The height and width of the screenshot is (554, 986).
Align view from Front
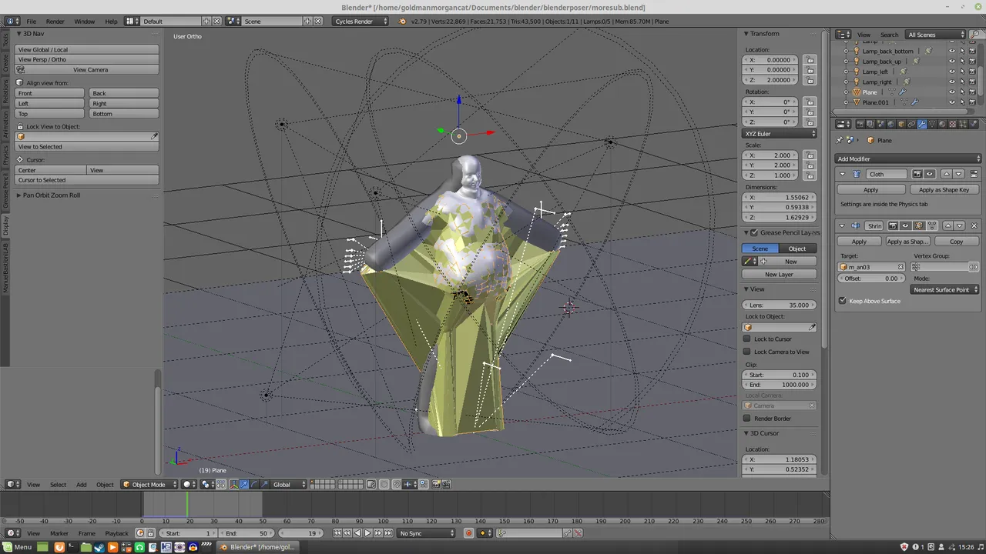click(50, 93)
